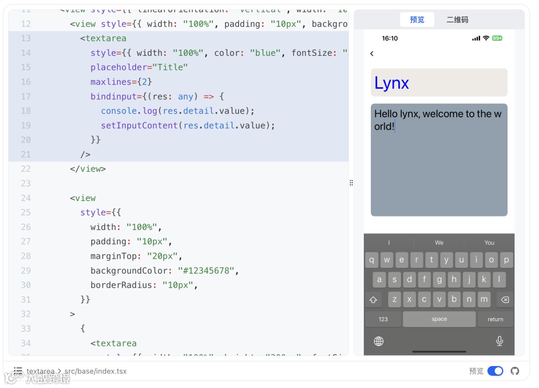Screen dimensions: 539x388
Task: Tap the l key
Action: (499, 279)
